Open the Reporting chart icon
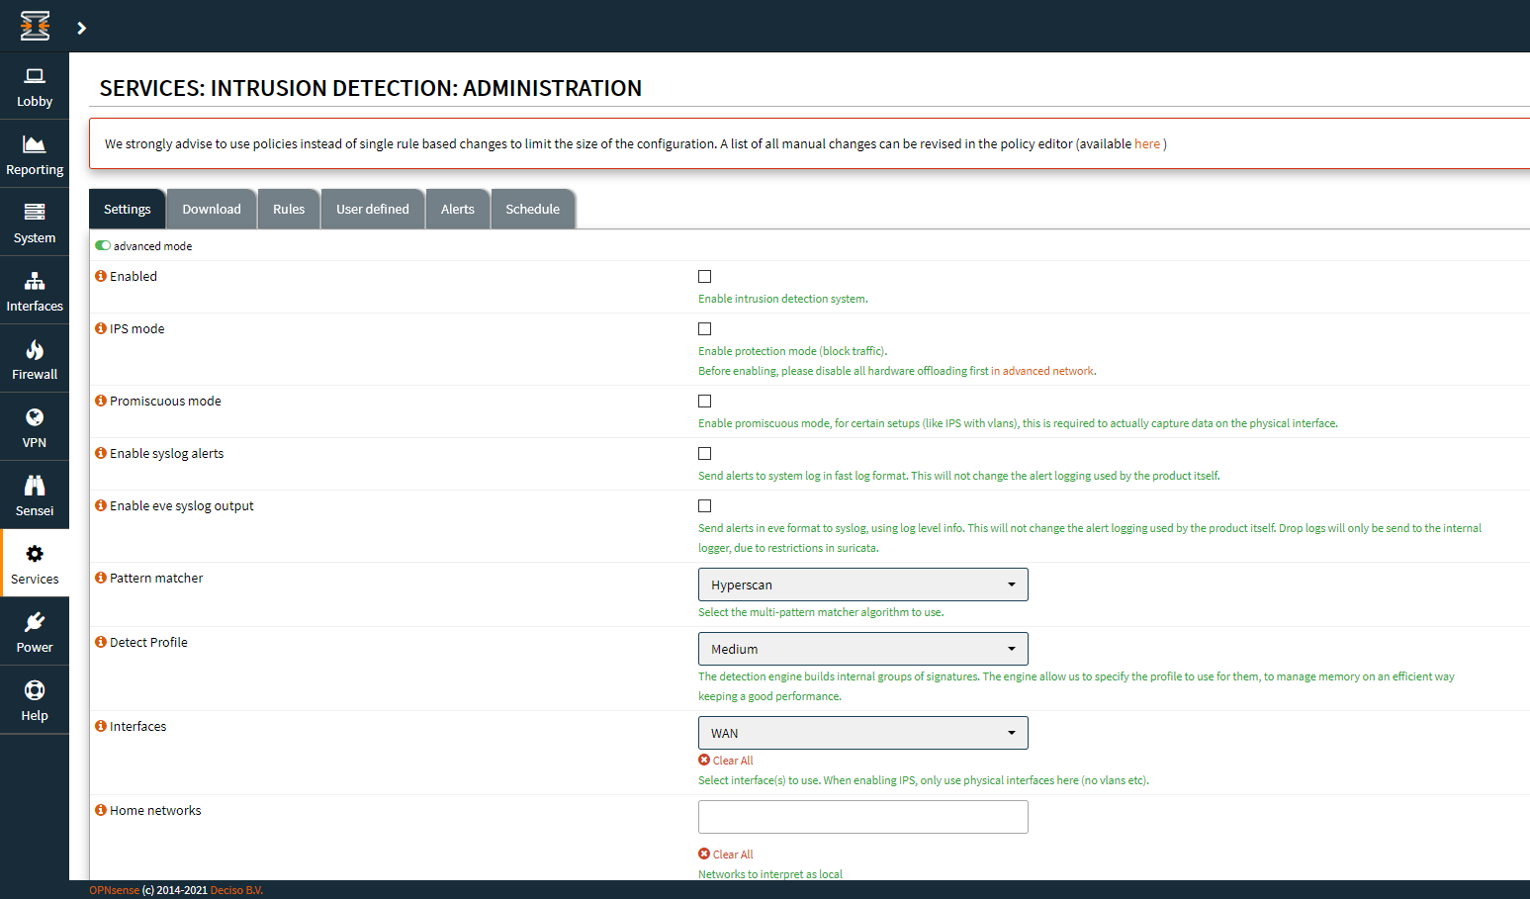This screenshot has height=899, width=1530. click(x=35, y=144)
